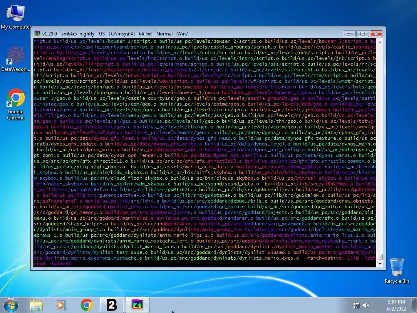The height and width of the screenshot is (313, 417).
Task: Open the DataWagon desktop shortcut
Action: [16, 59]
